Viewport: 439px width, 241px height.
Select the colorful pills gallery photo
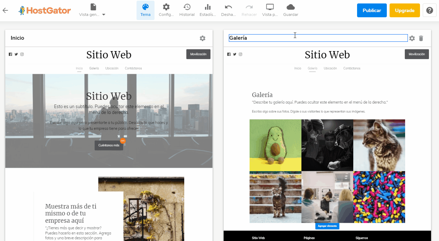click(x=379, y=197)
